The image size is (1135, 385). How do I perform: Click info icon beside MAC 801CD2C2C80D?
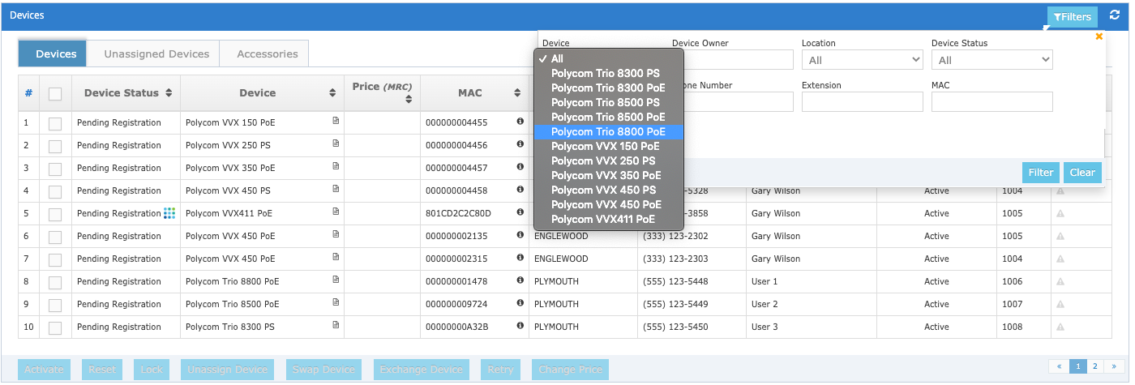coord(520,212)
